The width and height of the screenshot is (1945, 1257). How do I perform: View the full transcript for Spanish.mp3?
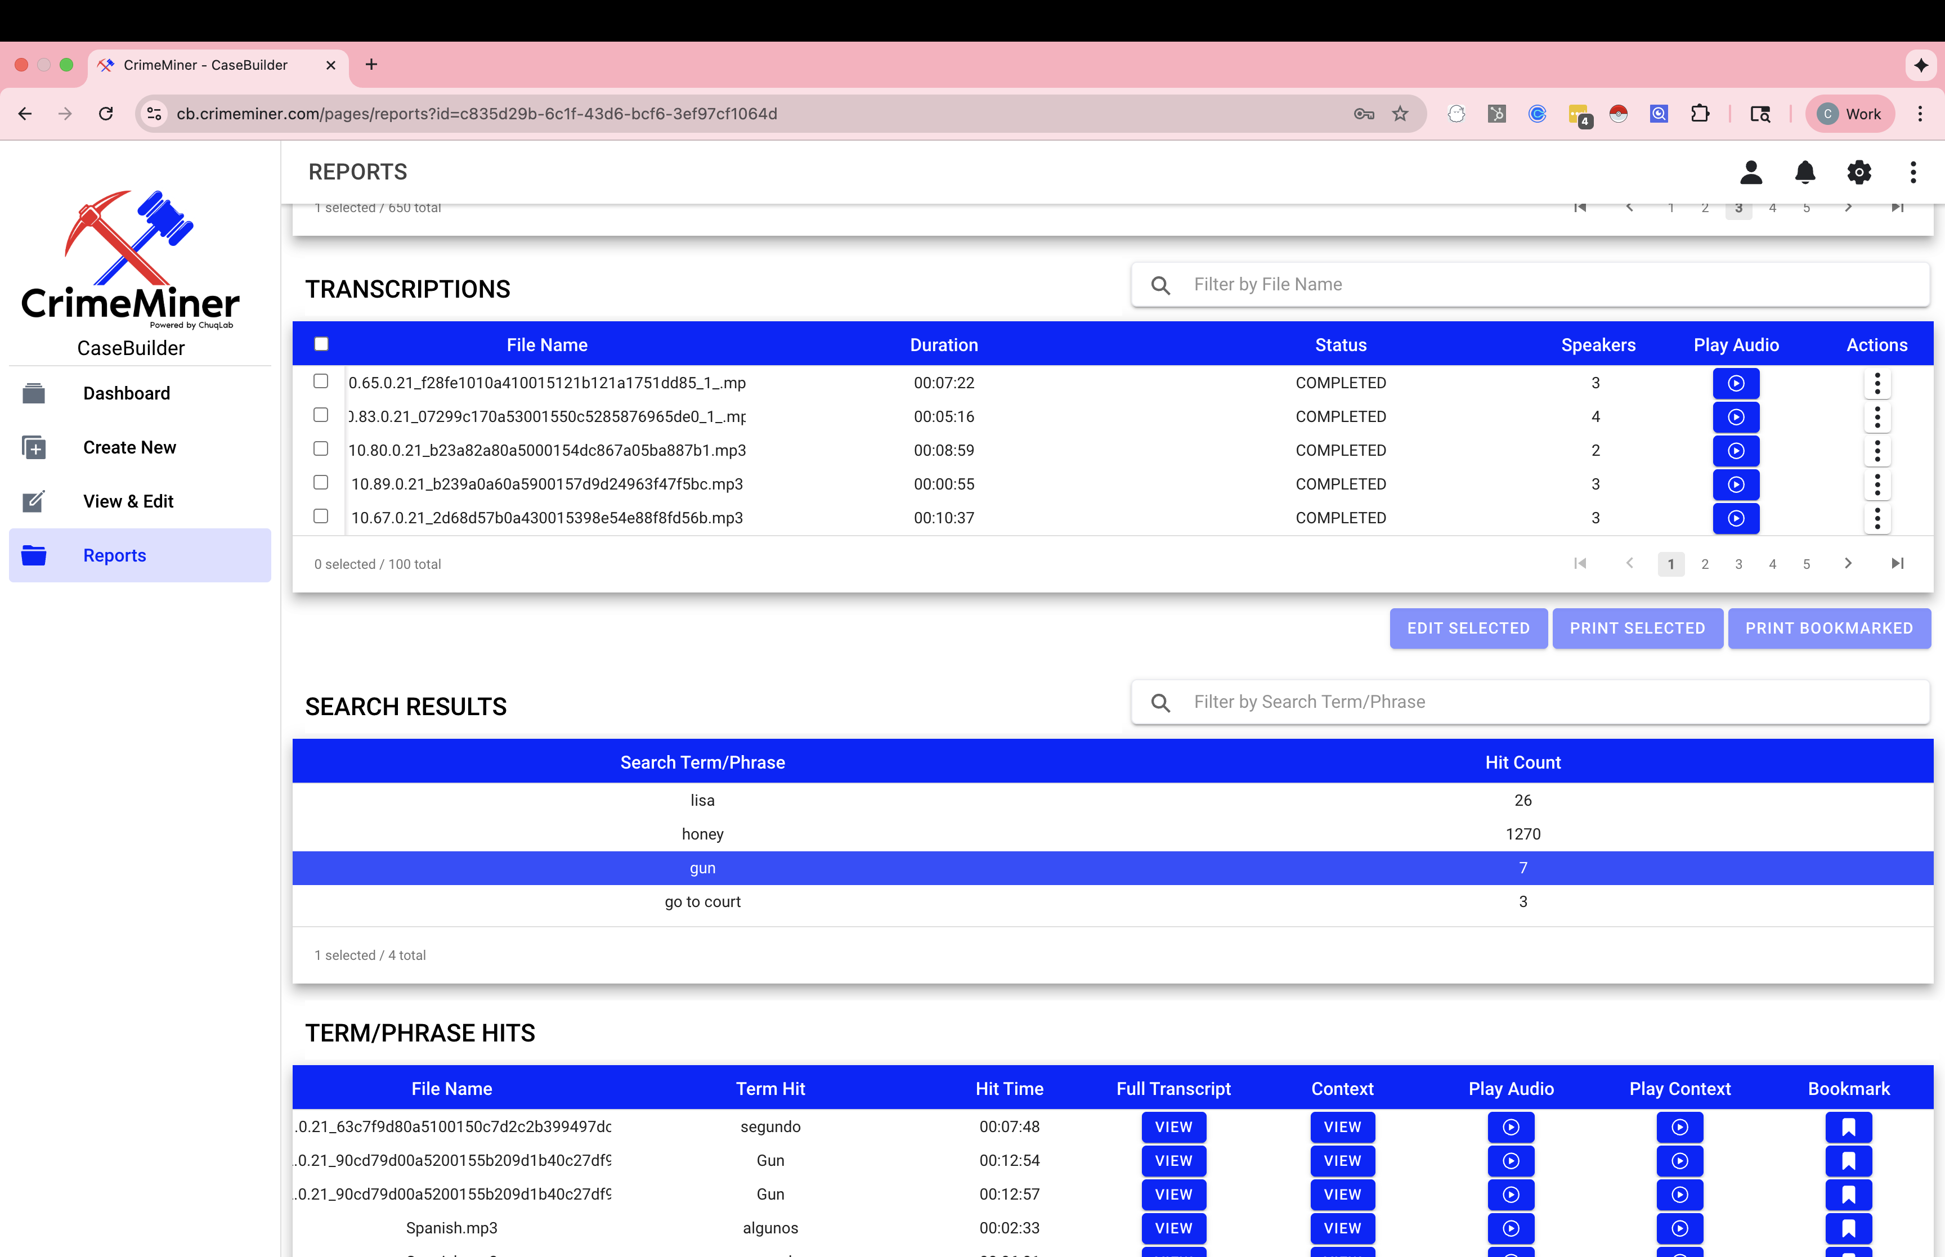tap(1173, 1228)
